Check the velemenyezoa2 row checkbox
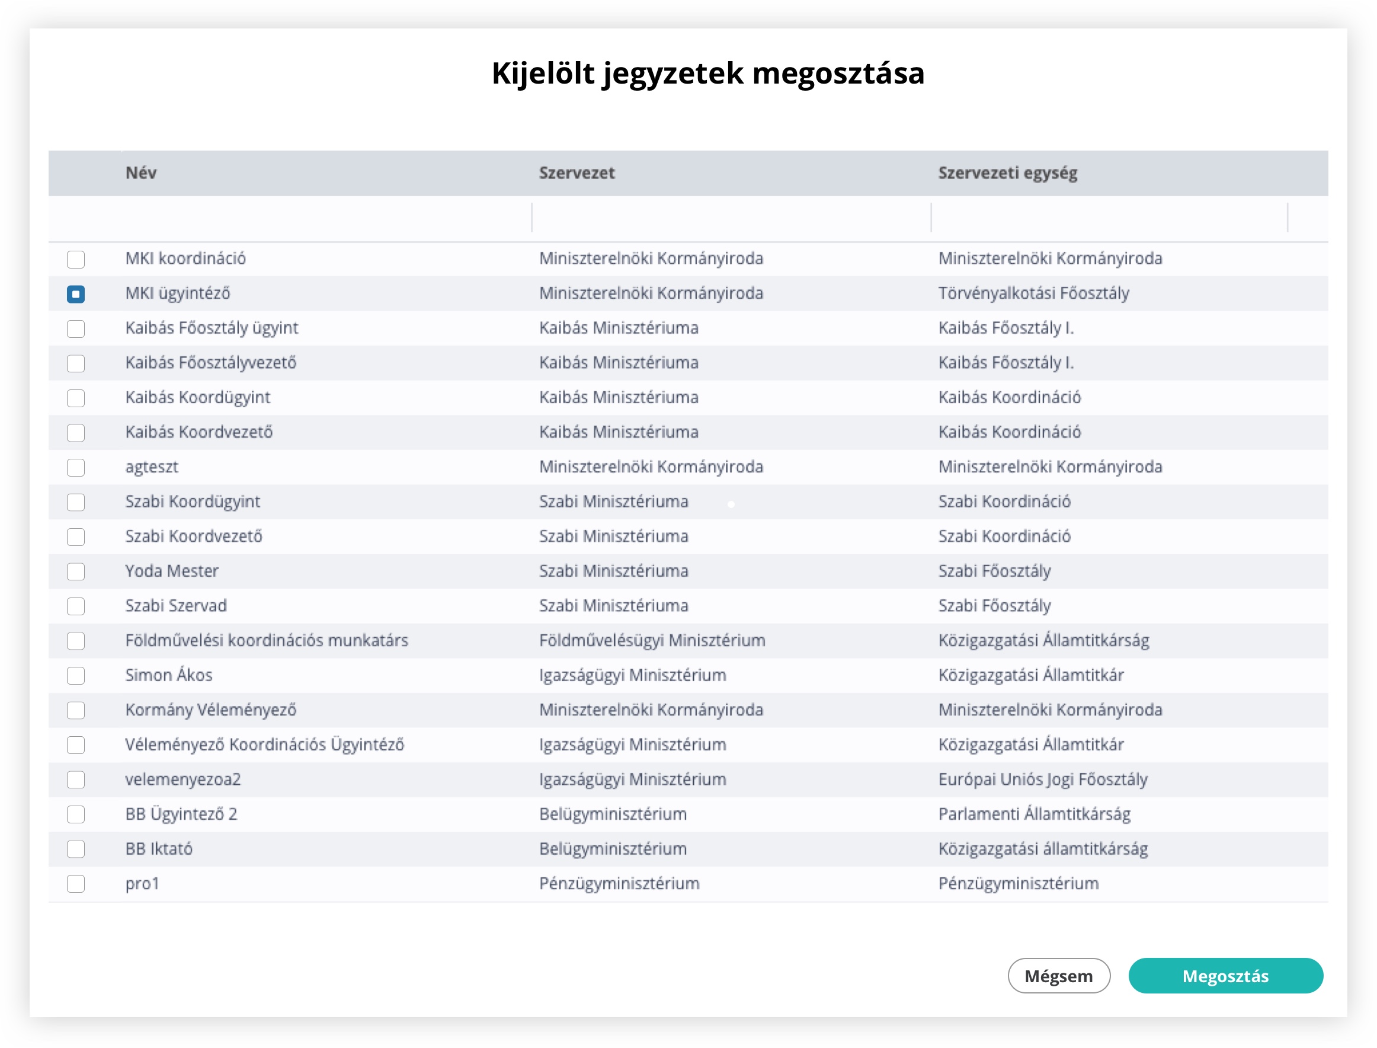 (x=75, y=779)
